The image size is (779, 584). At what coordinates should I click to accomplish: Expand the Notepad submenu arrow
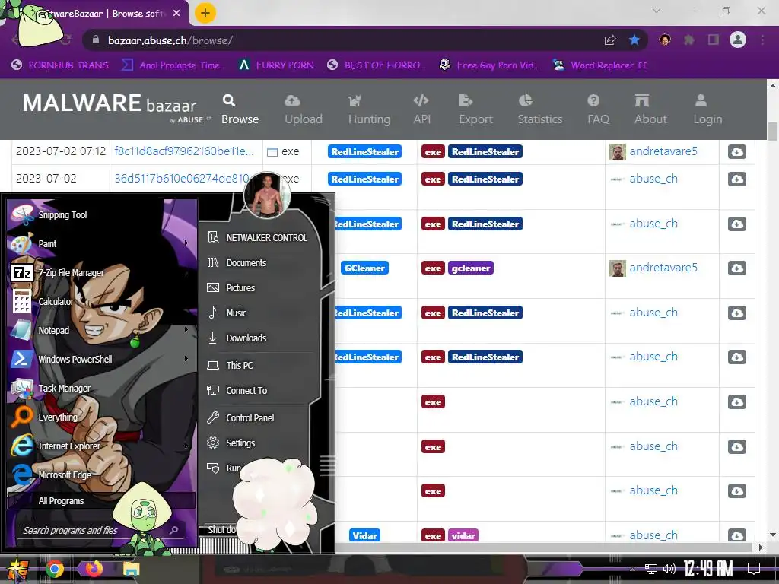point(186,330)
